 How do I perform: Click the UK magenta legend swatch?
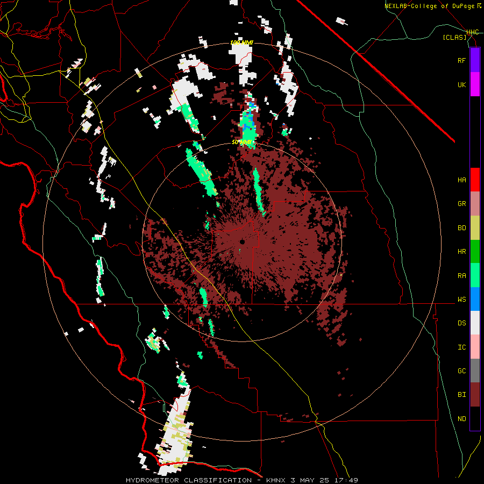point(475,84)
